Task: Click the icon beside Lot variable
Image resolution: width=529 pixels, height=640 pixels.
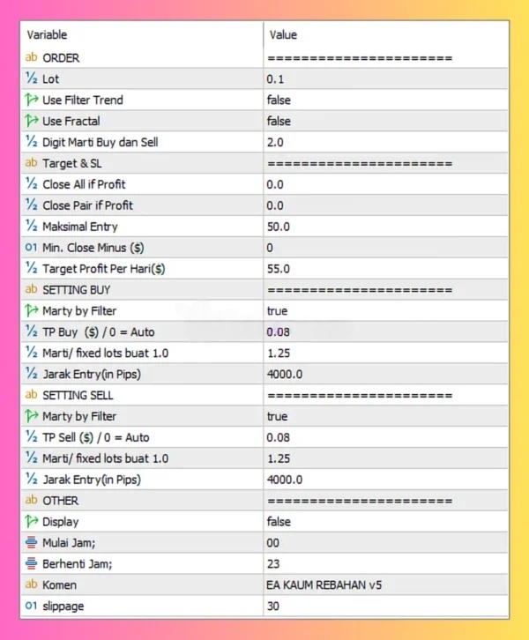Action: coord(32,78)
